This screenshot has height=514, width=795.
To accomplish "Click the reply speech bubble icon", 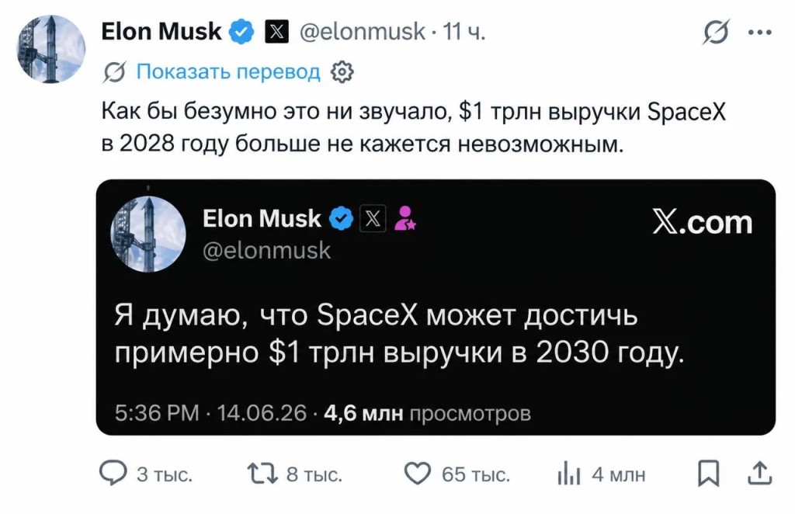I will click(x=113, y=474).
